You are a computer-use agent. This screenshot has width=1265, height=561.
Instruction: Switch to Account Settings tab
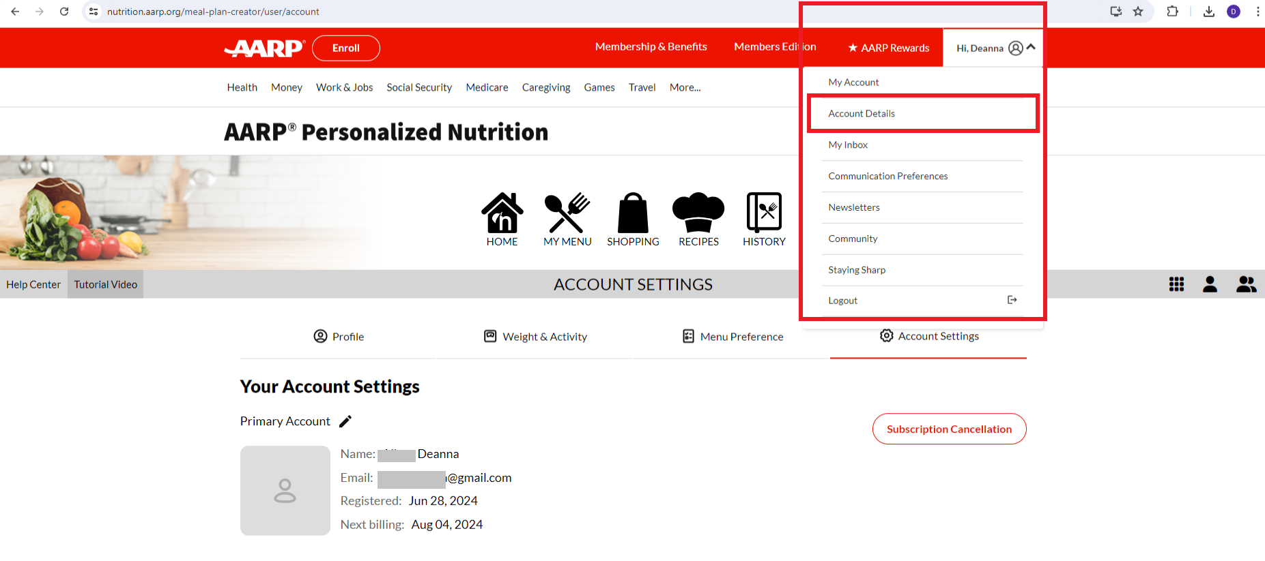click(929, 336)
